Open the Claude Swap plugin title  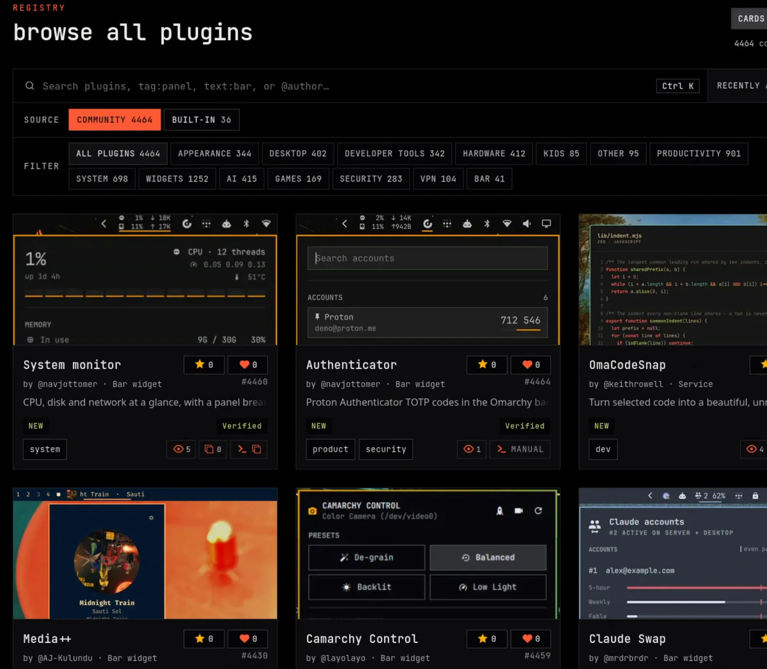(x=627, y=639)
